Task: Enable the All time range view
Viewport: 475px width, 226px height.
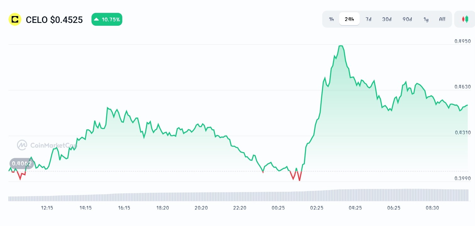Action: coord(442,19)
